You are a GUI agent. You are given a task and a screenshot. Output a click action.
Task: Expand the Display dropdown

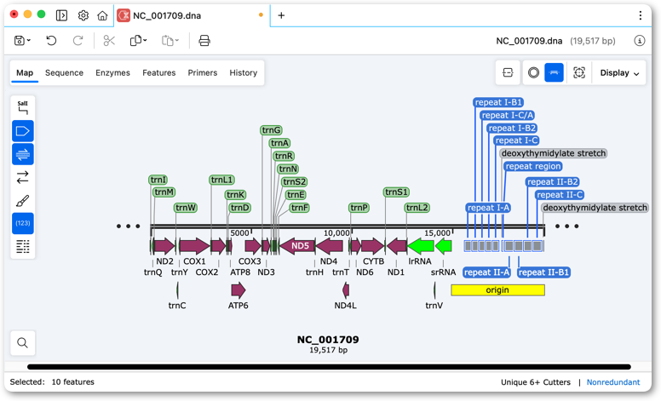[x=620, y=73]
